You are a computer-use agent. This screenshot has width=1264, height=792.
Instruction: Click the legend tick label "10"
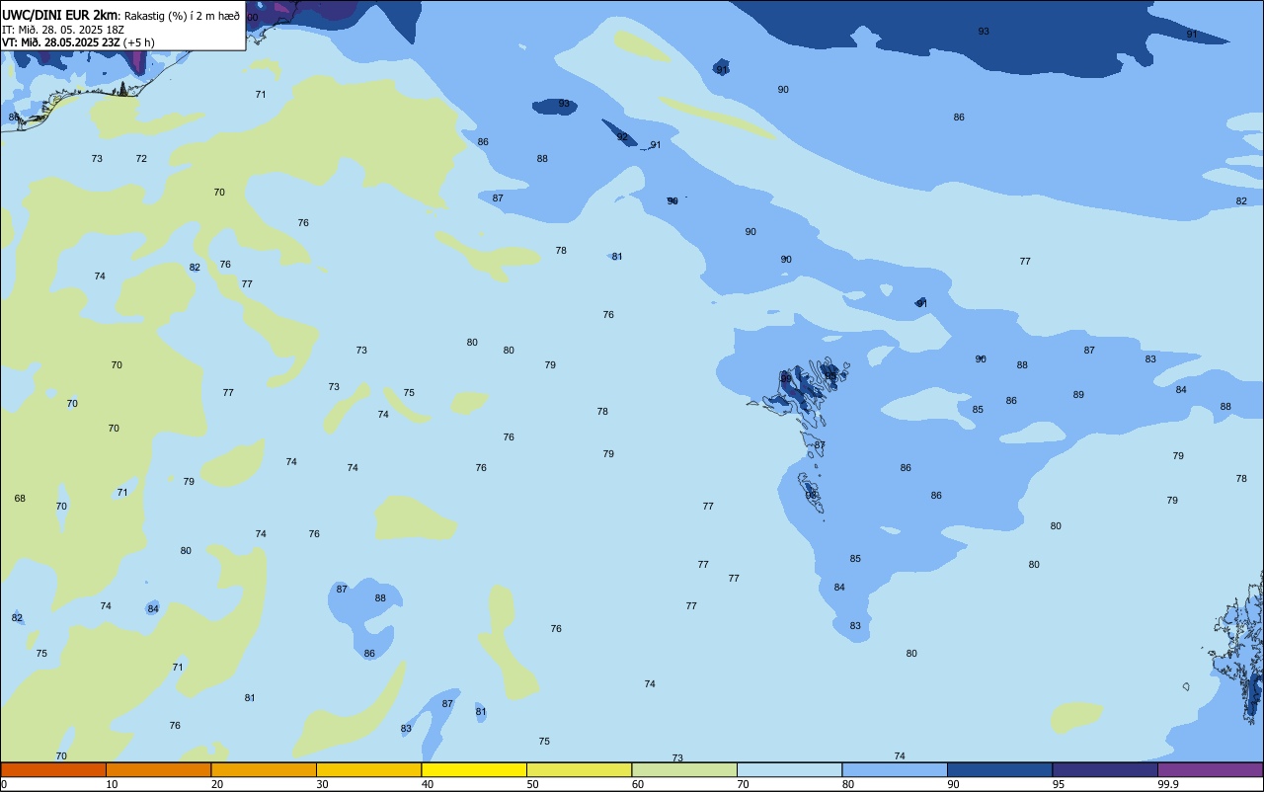coord(112,784)
